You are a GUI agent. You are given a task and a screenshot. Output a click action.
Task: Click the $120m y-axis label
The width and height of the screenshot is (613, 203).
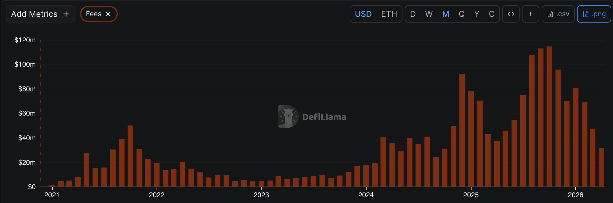25,40
